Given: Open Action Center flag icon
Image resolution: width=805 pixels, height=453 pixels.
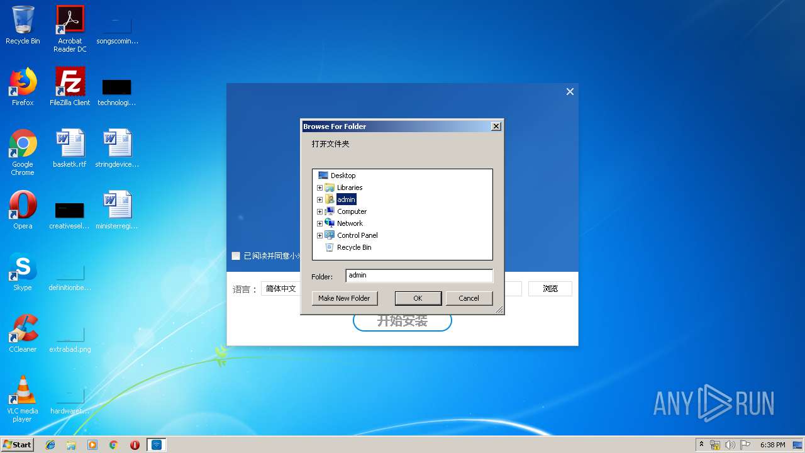Looking at the screenshot, I should click(745, 445).
